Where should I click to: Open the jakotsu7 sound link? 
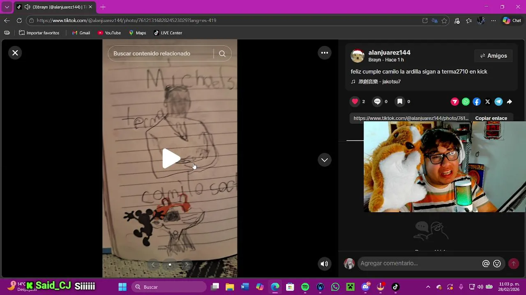(379, 82)
